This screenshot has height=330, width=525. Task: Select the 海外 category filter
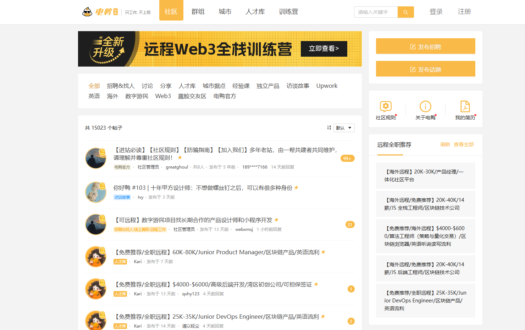point(112,96)
